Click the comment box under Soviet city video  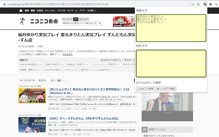pyautogui.click(x=93, y=104)
